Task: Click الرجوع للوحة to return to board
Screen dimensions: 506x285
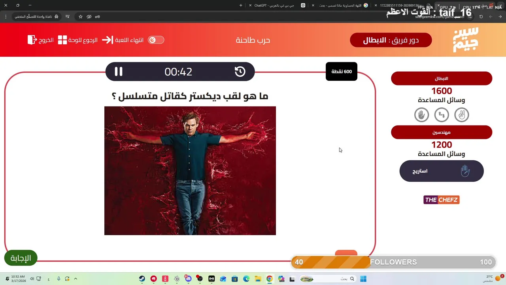Action: (78, 40)
